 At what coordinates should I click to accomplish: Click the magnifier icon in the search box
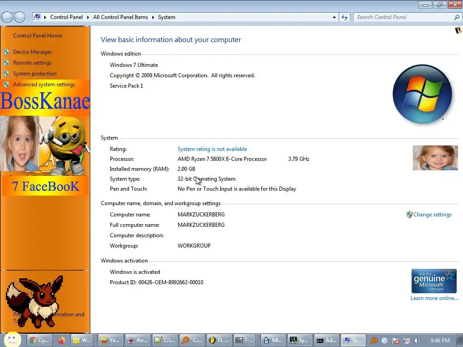[x=457, y=18]
